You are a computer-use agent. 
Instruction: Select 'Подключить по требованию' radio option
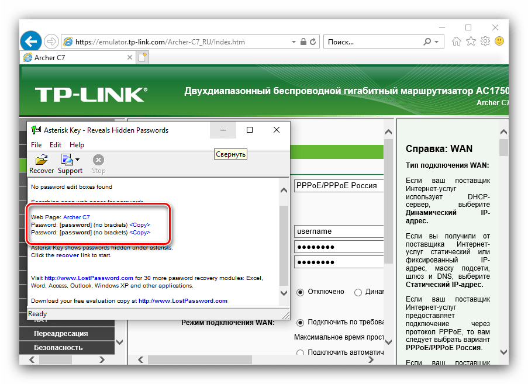(301, 322)
